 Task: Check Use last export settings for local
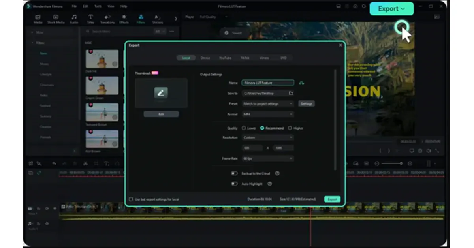[131, 199]
